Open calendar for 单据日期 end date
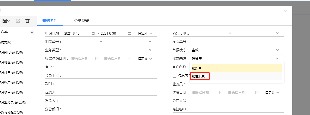Image resolution: width=310 pixels, height=115 pixels. (x=130, y=33)
